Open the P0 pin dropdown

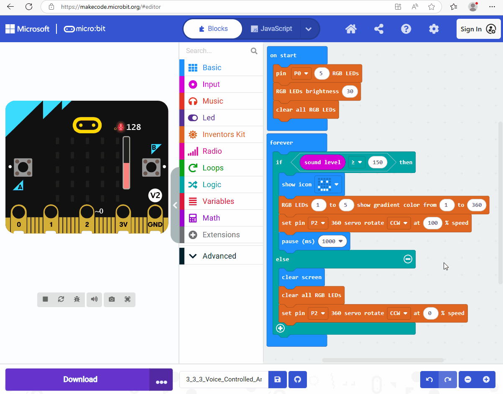coord(302,74)
